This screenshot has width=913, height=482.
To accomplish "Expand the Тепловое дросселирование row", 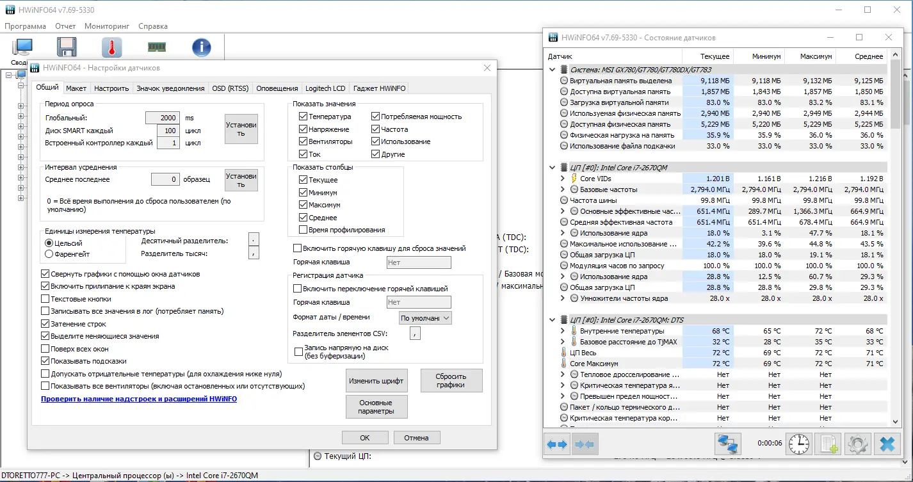I will 562,374.
